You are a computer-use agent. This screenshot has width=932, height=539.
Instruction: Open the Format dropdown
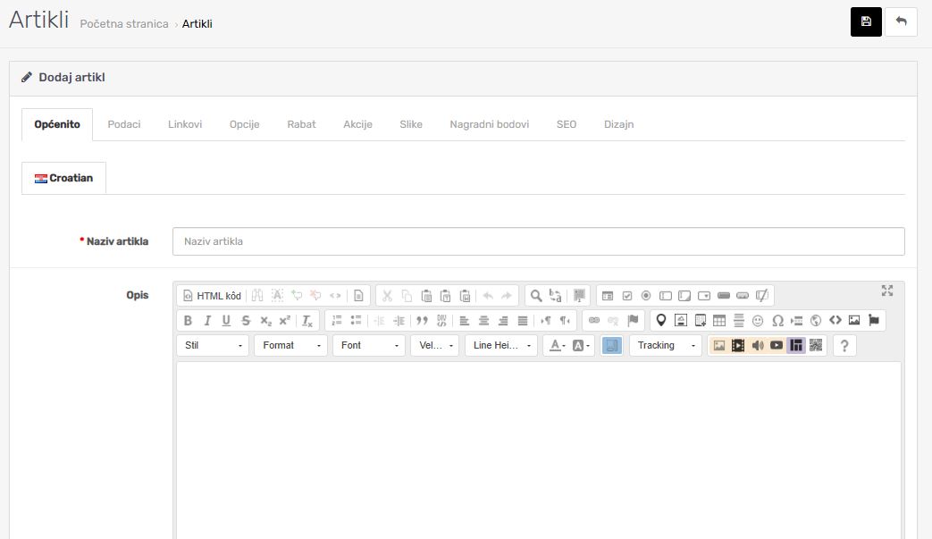coord(290,345)
